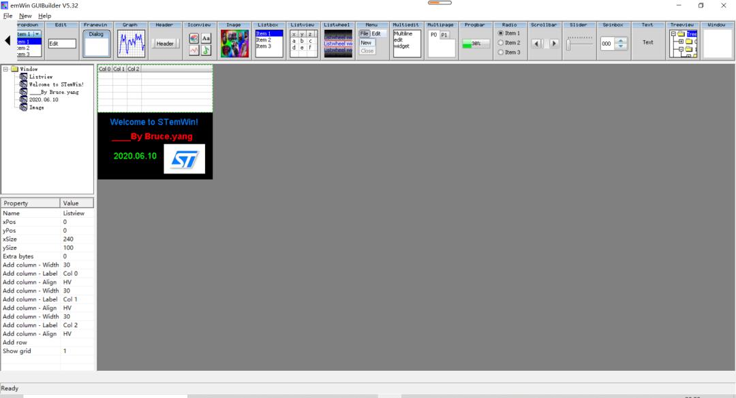Screen dimensions: 736x398
Task: Select the Treeview widget in the palette
Action: pos(683,41)
